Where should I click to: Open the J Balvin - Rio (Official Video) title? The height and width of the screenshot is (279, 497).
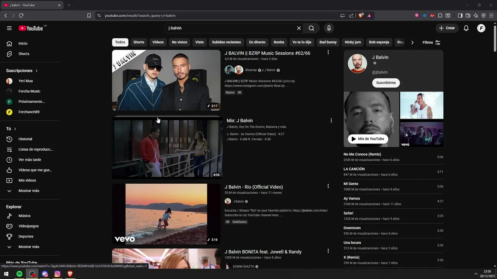point(254,187)
